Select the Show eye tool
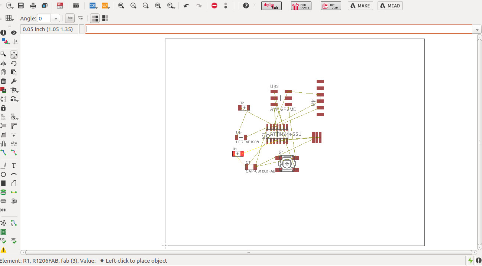Viewport: 482px width, 266px height. [x=14, y=33]
